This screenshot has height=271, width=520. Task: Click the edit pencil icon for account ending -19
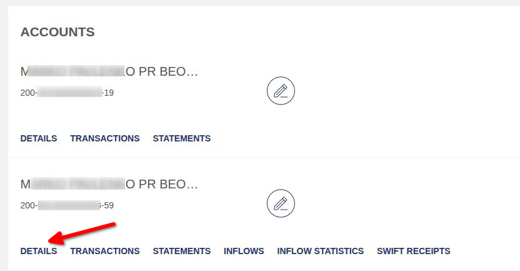(x=281, y=91)
